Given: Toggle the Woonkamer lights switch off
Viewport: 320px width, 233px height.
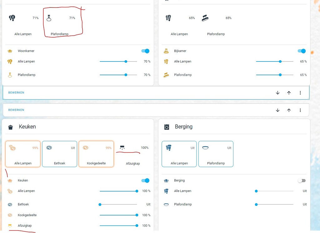Looking at the screenshot, I should pos(145,51).
